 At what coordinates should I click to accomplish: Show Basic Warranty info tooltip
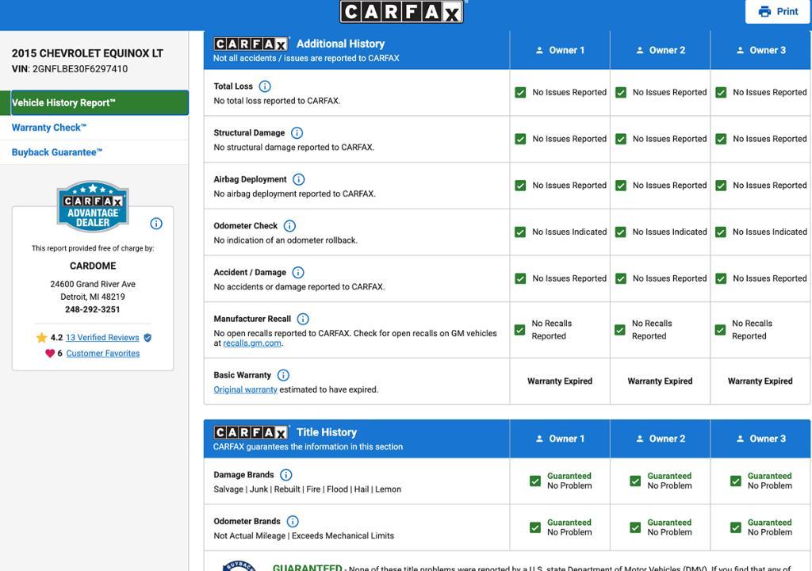(x=283, y=375)
